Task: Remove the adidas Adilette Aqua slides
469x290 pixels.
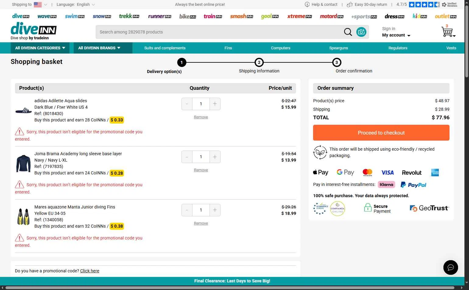Action: click(201, 117)
